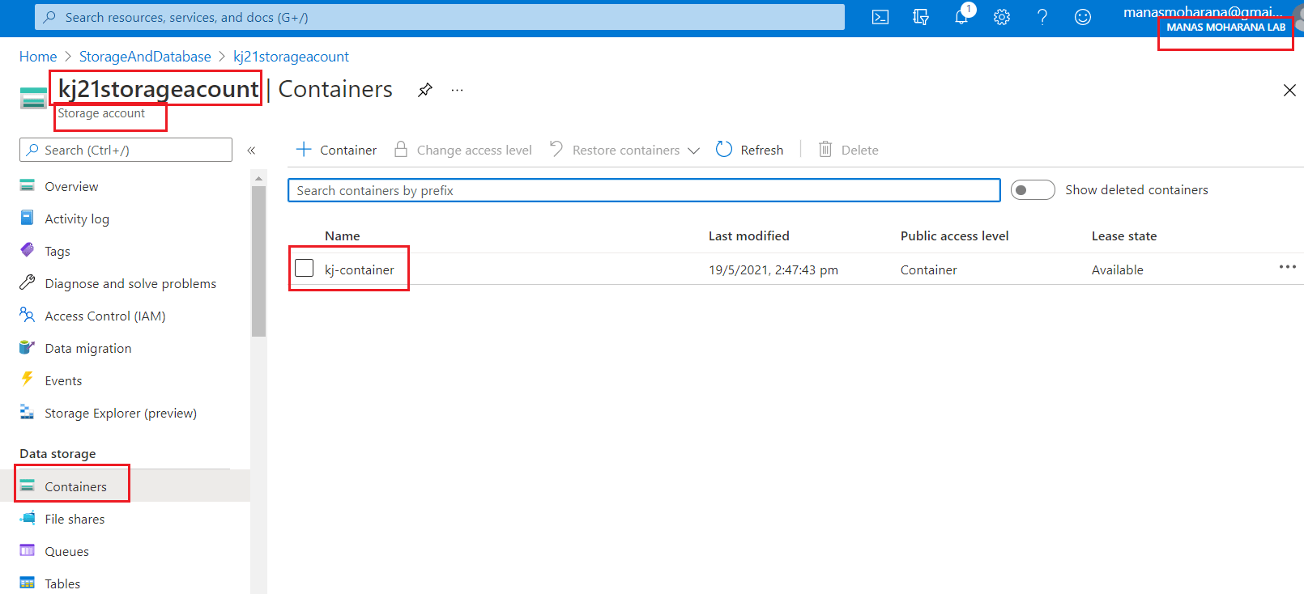Open Cloud Shell from the top bar
Image resolution: width=1304 pixels, height=594 pixels.
tap(880, 17)
